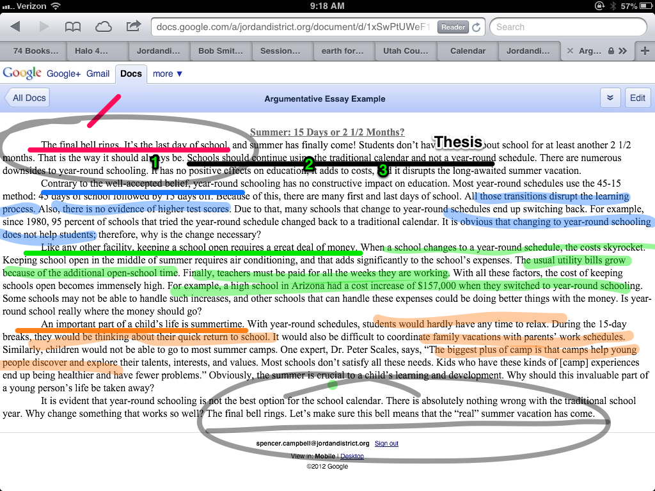The width and height of the screenshot is (655, 491).
Task: Open the iCloud tabs cloud icon
Action: click(x=103, y=27)
